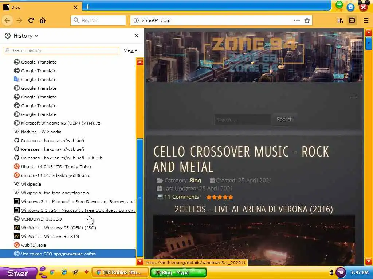Viewport: 373px width, 279px height.
Task: Select Что такое SEO продвижение сайта entry
Action: point(68,254)
